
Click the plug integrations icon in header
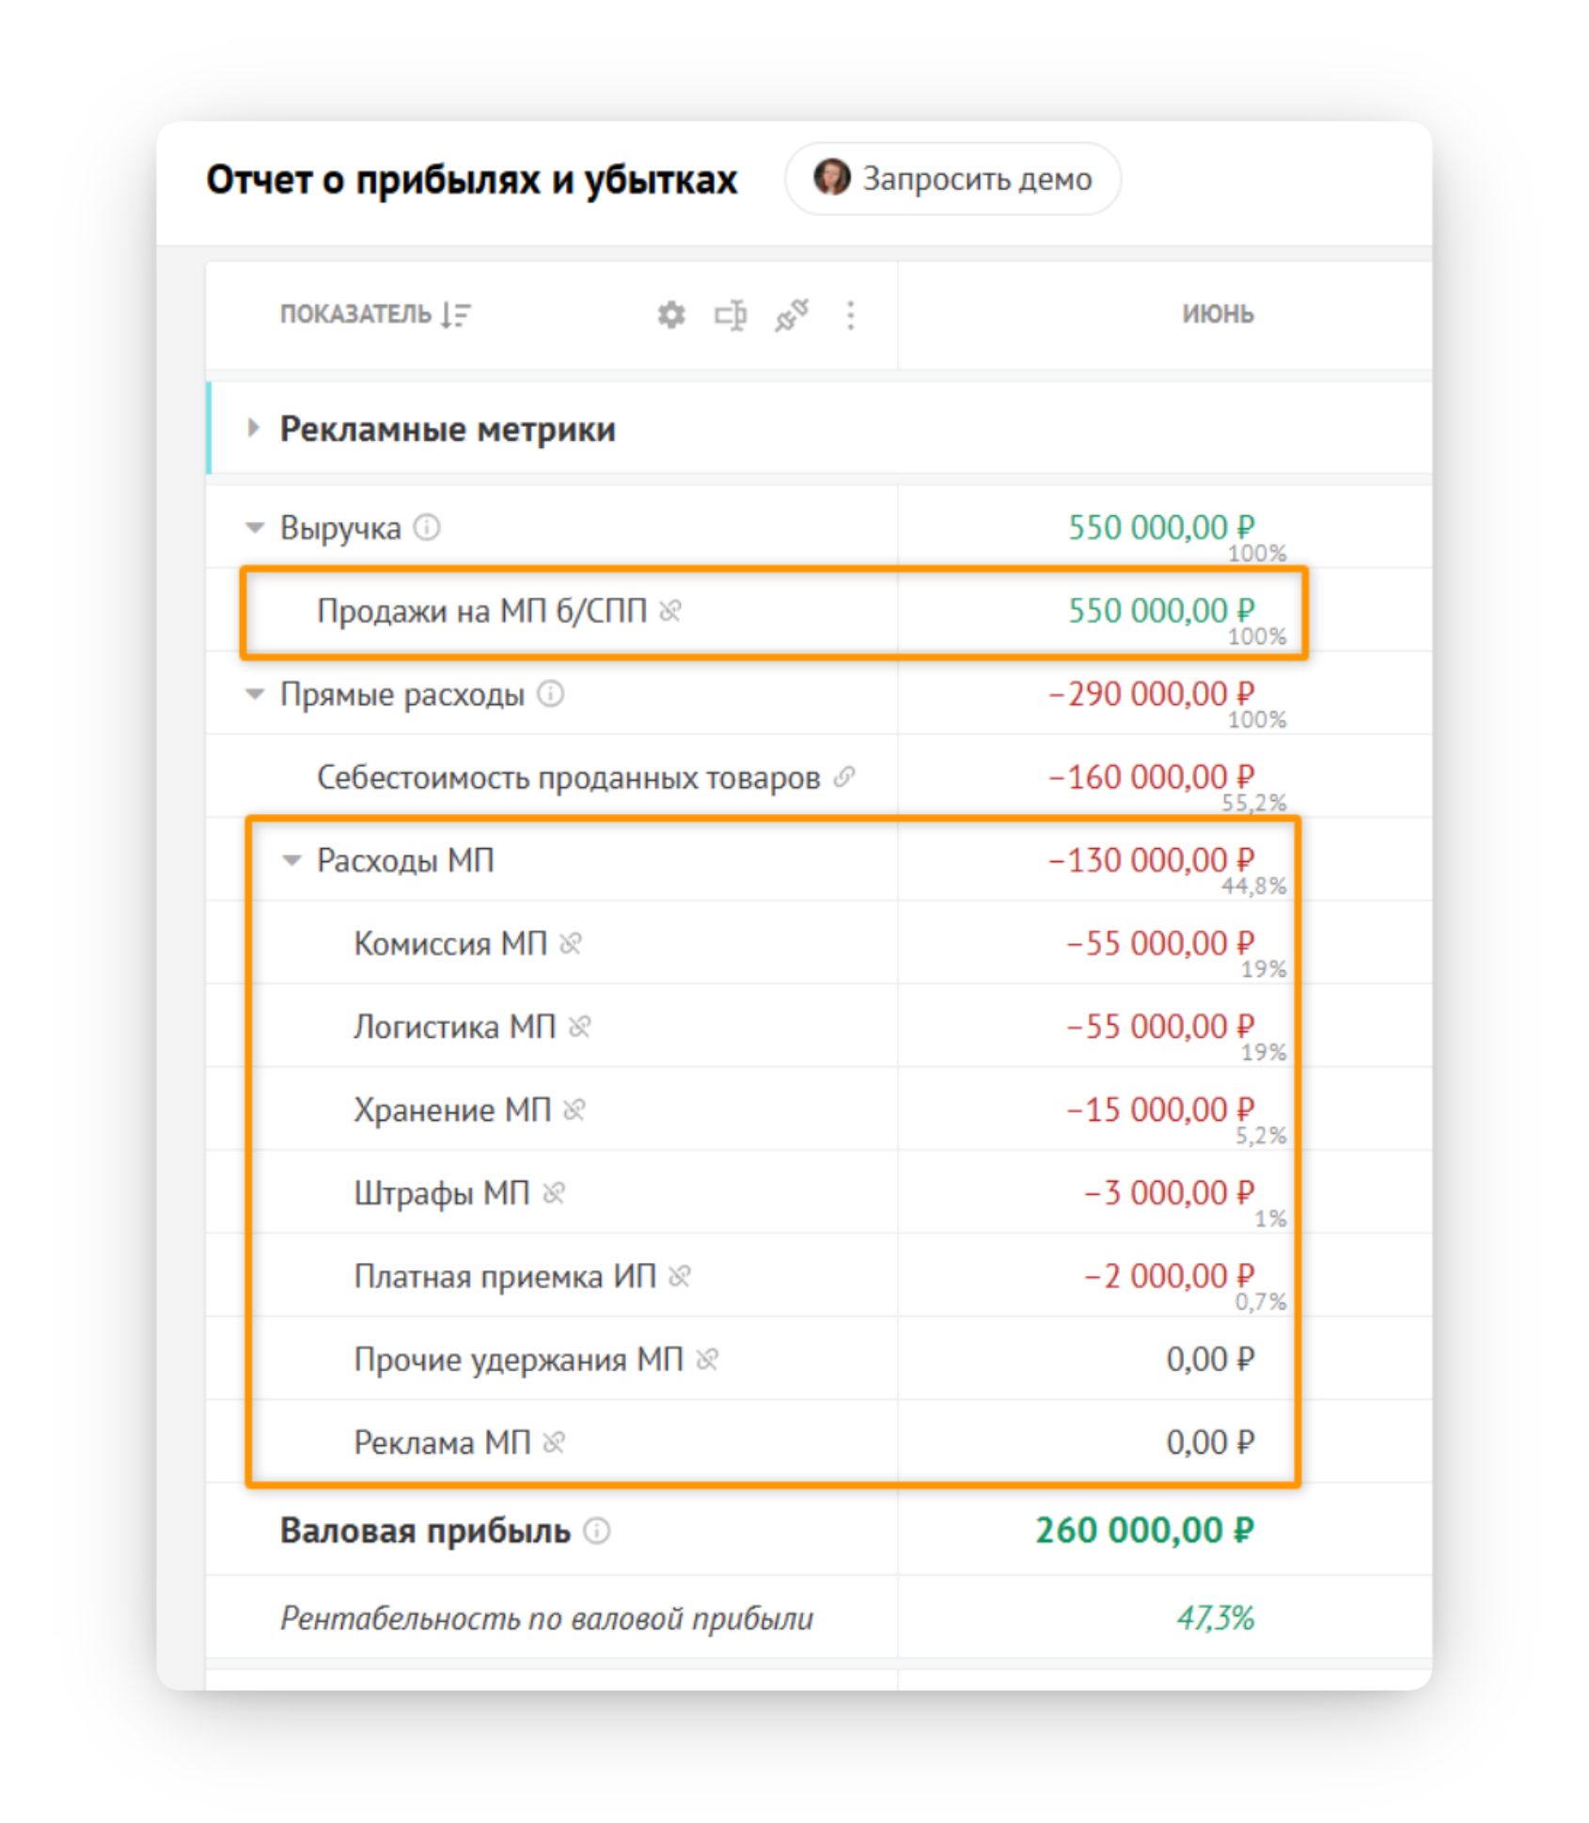pyautogui.click(x=791, y=315)
